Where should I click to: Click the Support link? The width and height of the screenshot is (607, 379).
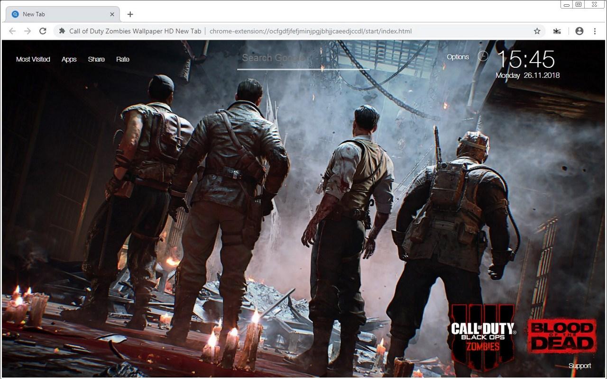coord(579,366)
